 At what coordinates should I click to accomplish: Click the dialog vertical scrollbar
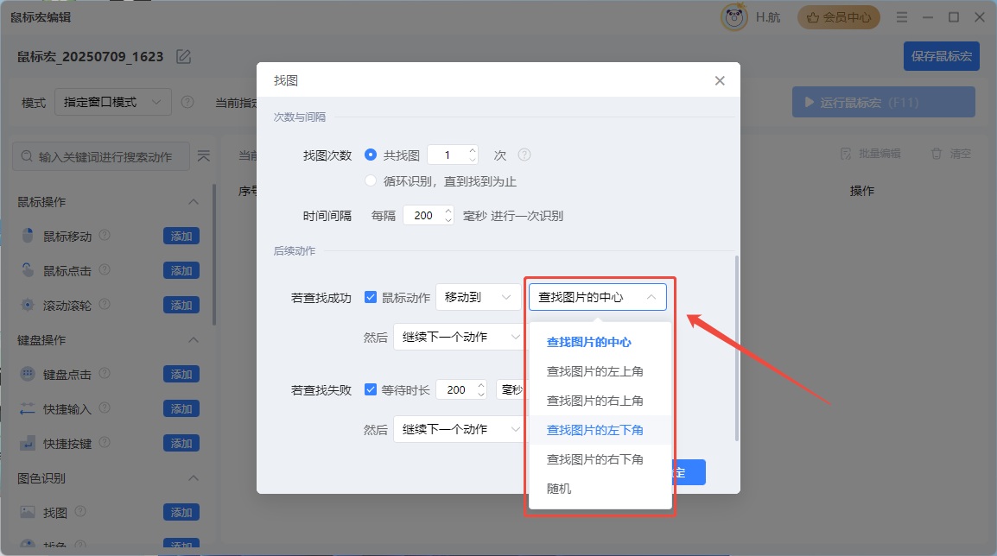[736, 348]
